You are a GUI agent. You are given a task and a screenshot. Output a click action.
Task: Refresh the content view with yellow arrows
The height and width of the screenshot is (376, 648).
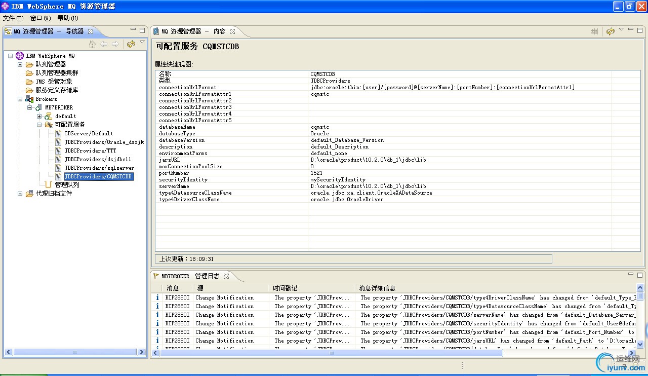(611, 31)
